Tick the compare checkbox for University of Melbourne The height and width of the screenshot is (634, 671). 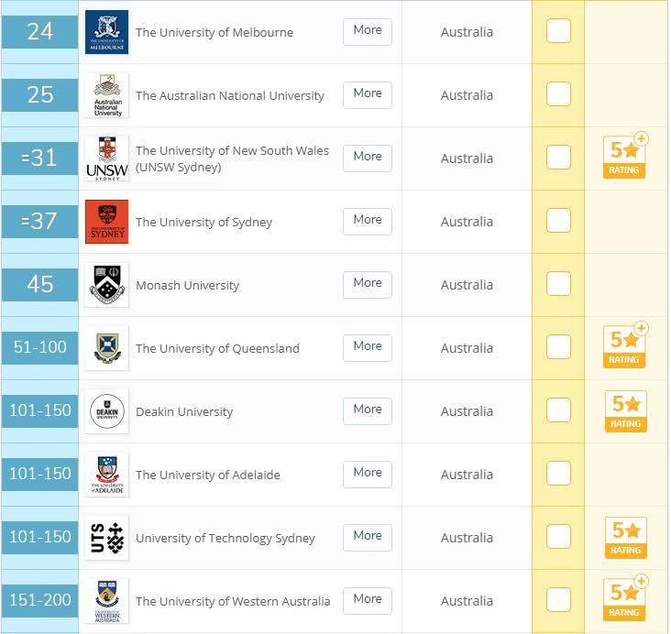pos(558,31)
